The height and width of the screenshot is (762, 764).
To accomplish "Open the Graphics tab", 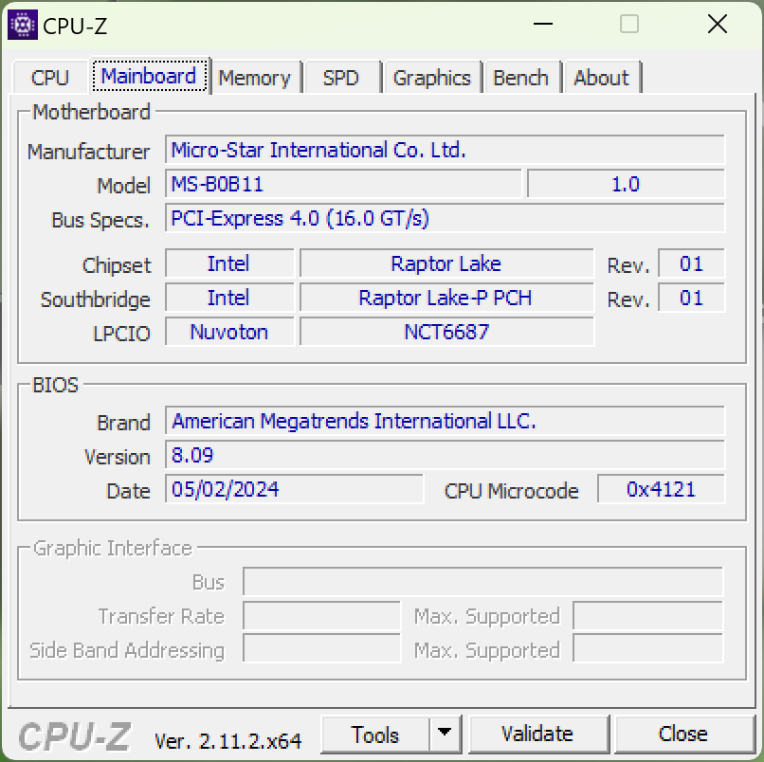I will (431, 78).
